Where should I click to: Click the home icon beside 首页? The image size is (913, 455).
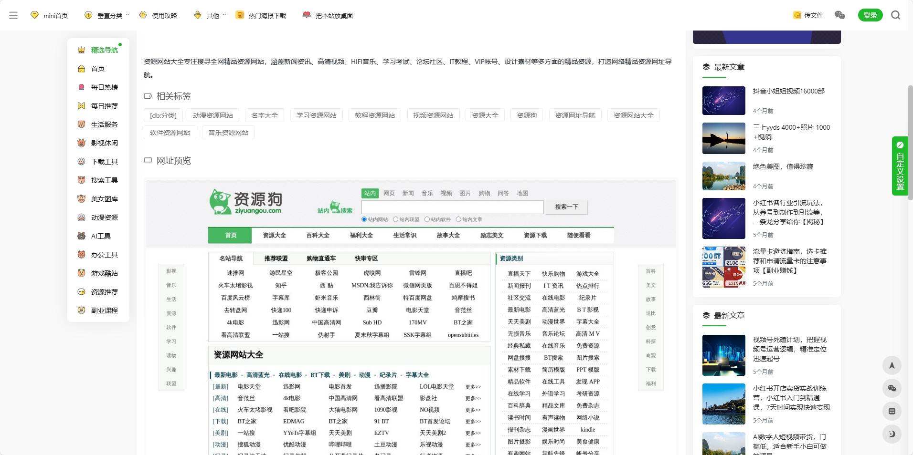point(81,69)
